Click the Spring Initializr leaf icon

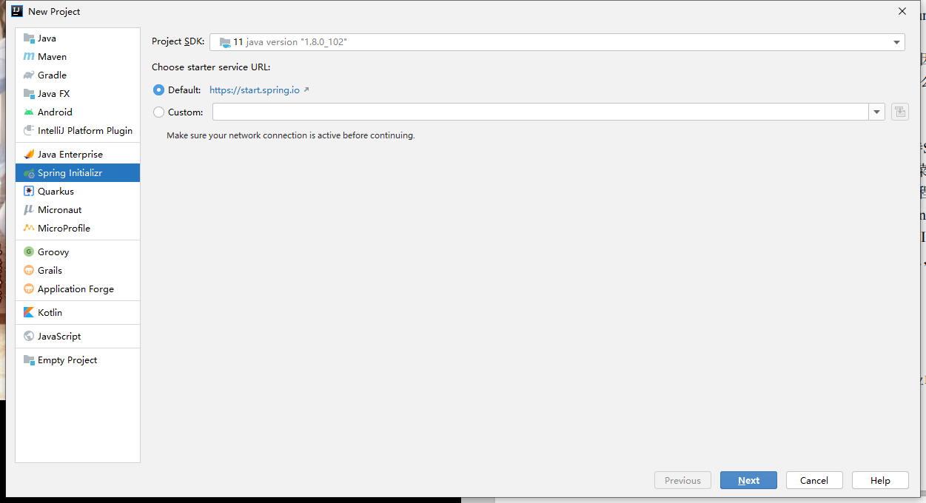(29, 173)
